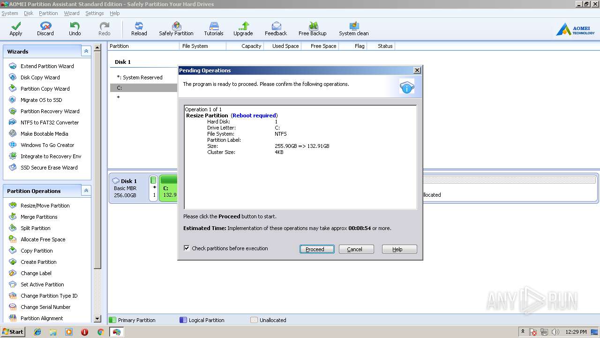Click the File System column header
Screen dimensions: 600x338
click(x=202, y=46)
